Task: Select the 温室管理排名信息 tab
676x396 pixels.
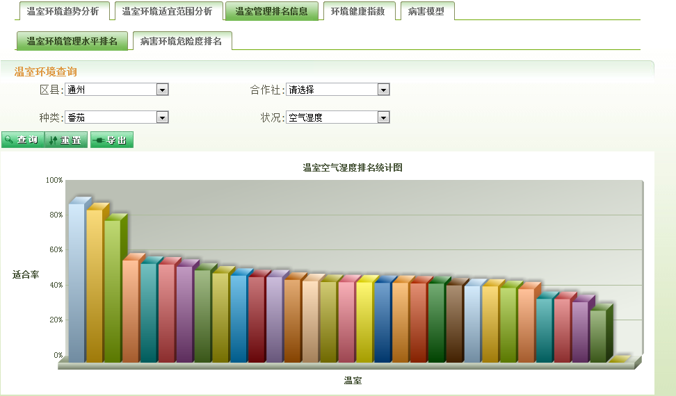Action: pyautogui.click(x=271, y=12)
